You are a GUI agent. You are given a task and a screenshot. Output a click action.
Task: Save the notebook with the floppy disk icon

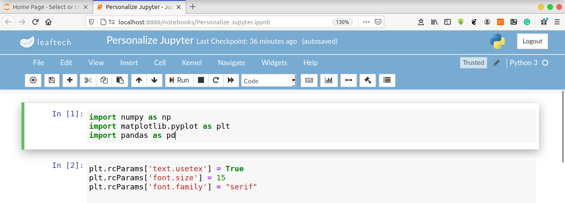click(x=52, y=80)
